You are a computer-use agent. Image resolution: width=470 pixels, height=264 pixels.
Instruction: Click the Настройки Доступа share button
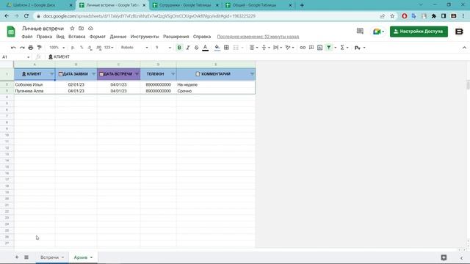[x=419, y=32]
